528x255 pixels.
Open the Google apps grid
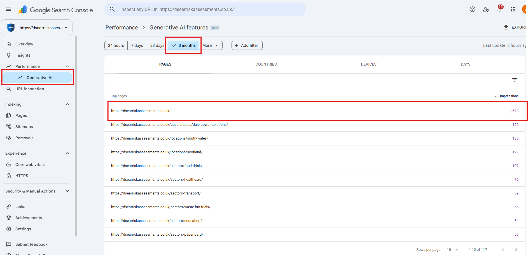pos(513,9)
